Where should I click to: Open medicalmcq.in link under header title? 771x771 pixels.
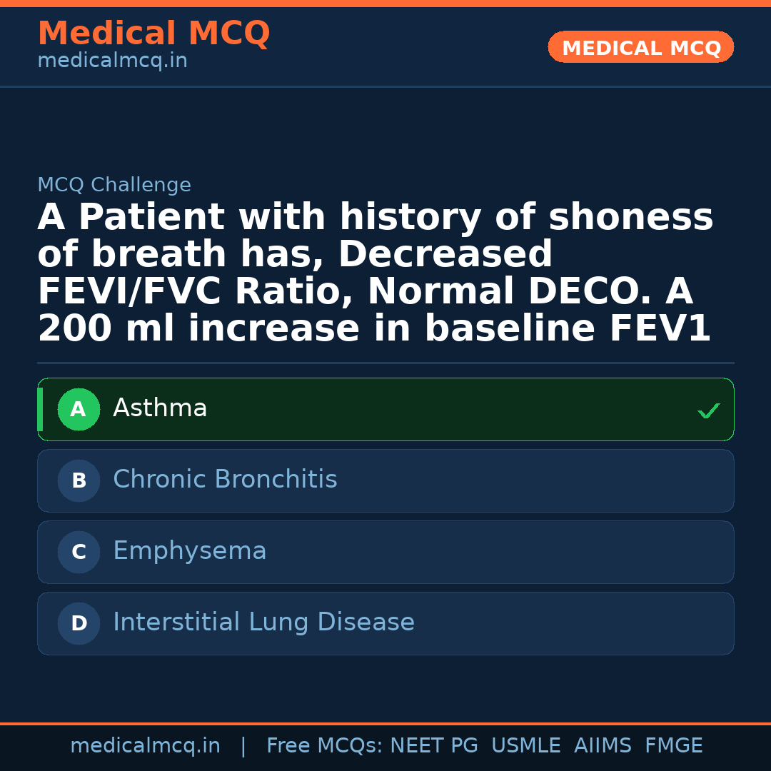tap(112, 61)
